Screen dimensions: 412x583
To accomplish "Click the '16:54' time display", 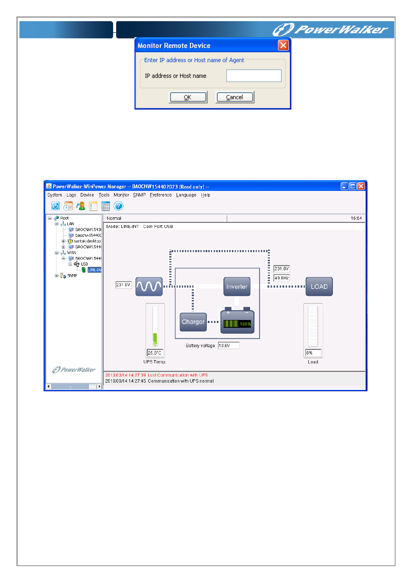I will tap(356, 218).
